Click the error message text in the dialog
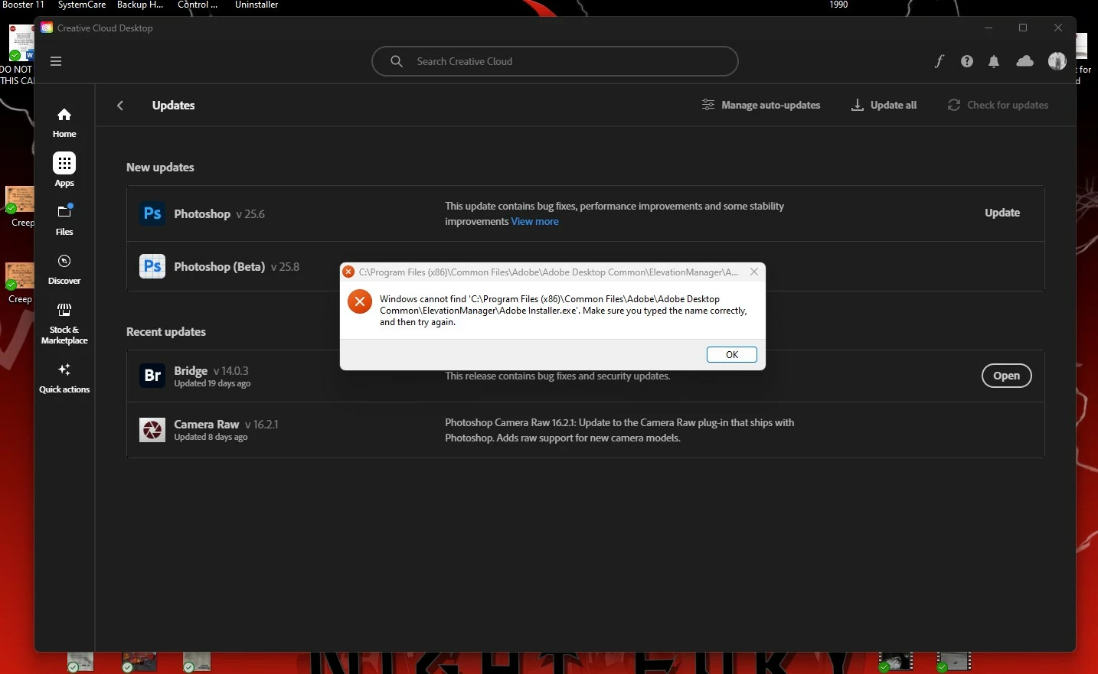Image resolution: width=1098 pixels, height=674 pixels. 564,311
